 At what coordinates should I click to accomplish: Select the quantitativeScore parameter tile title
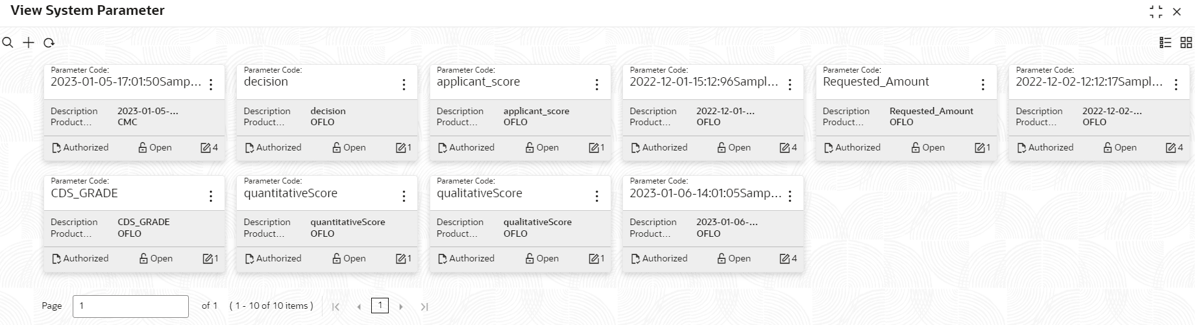[291, 193]
